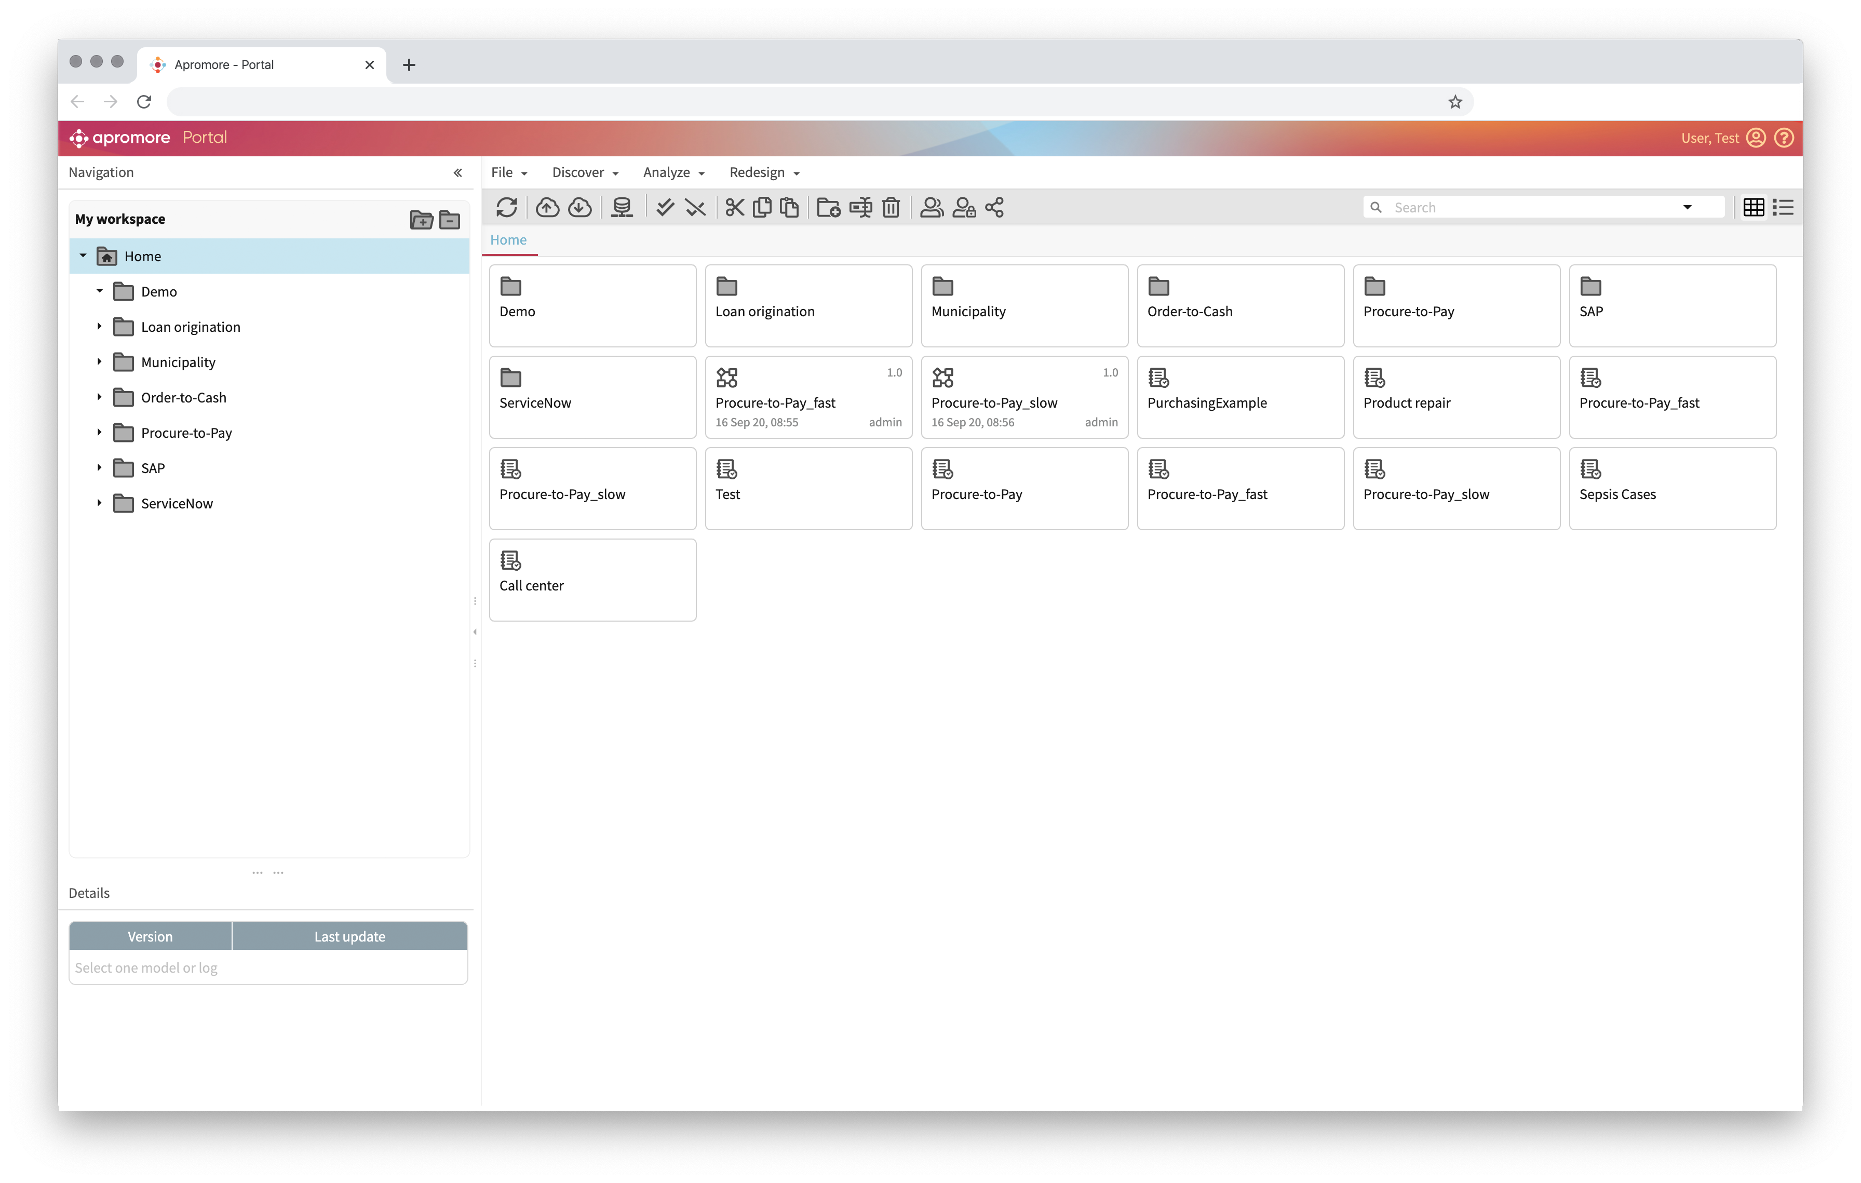Select the Product repair log tile
This screenshot has width=1861, height=1183.
pos(1456,397)
